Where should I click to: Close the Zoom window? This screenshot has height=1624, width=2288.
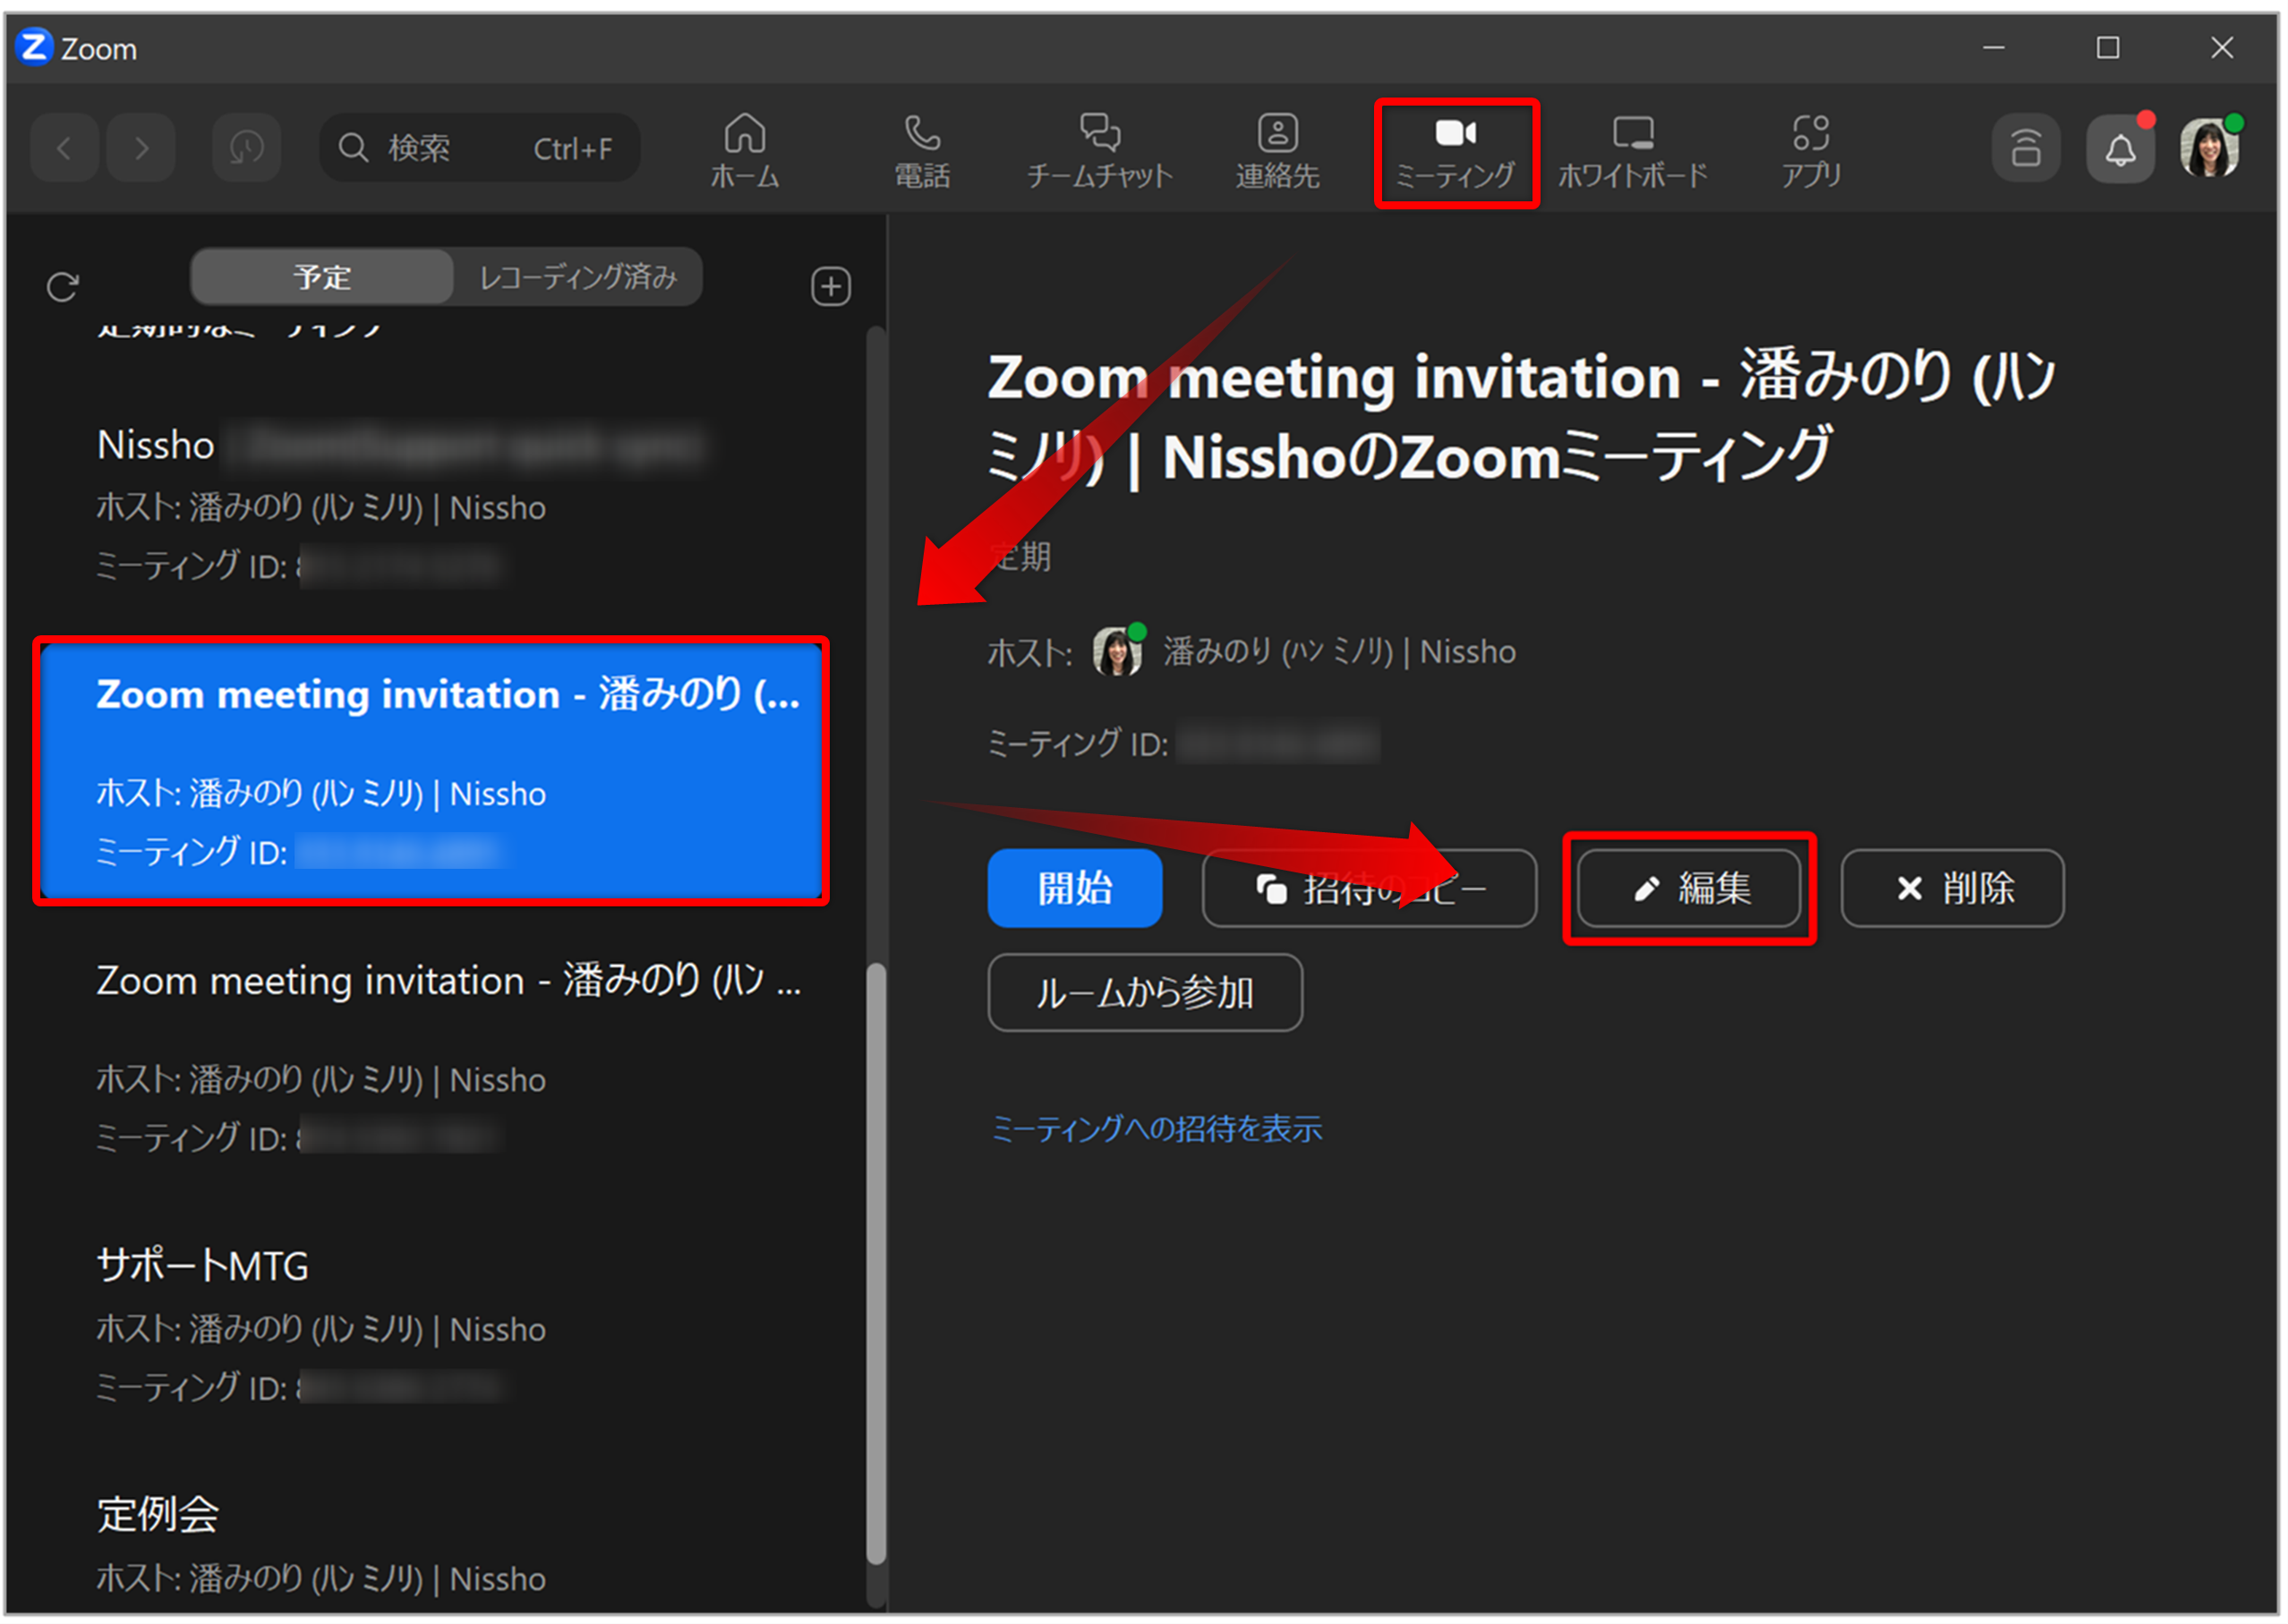point(2221,47)
